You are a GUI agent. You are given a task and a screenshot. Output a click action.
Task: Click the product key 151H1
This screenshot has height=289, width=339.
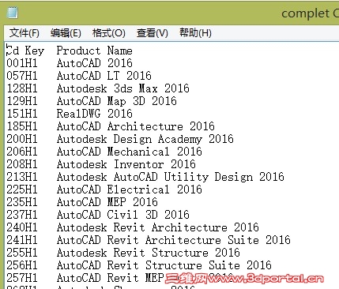coord(22,114)
